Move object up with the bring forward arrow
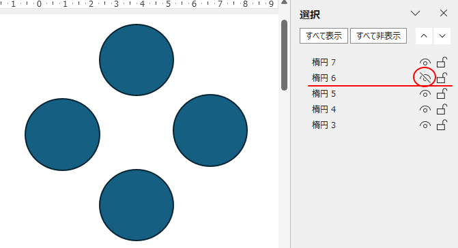 tap(424, 36)
